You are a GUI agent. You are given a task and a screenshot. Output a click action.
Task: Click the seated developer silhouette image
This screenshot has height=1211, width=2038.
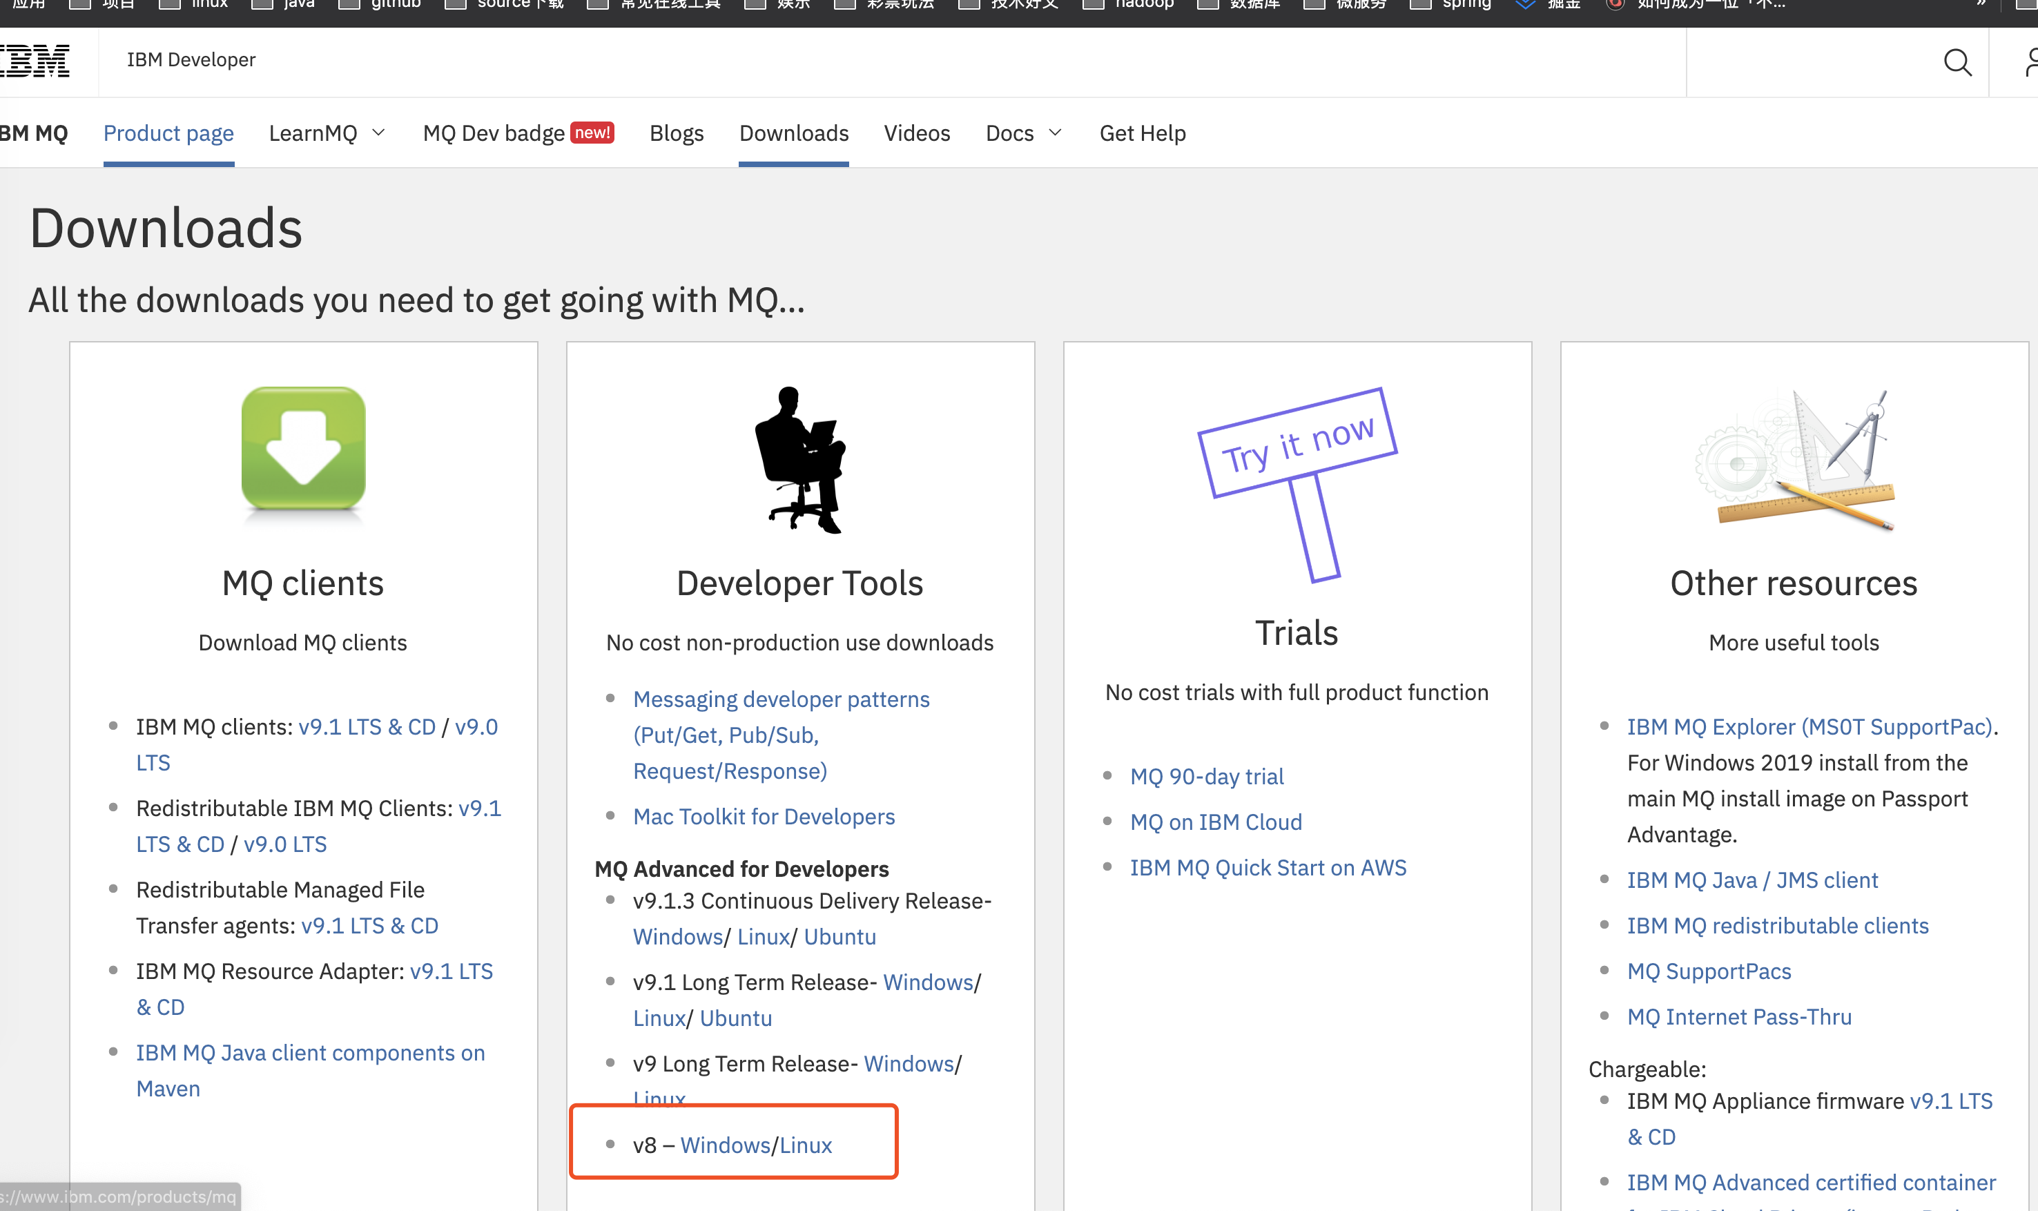coord(800,459)
